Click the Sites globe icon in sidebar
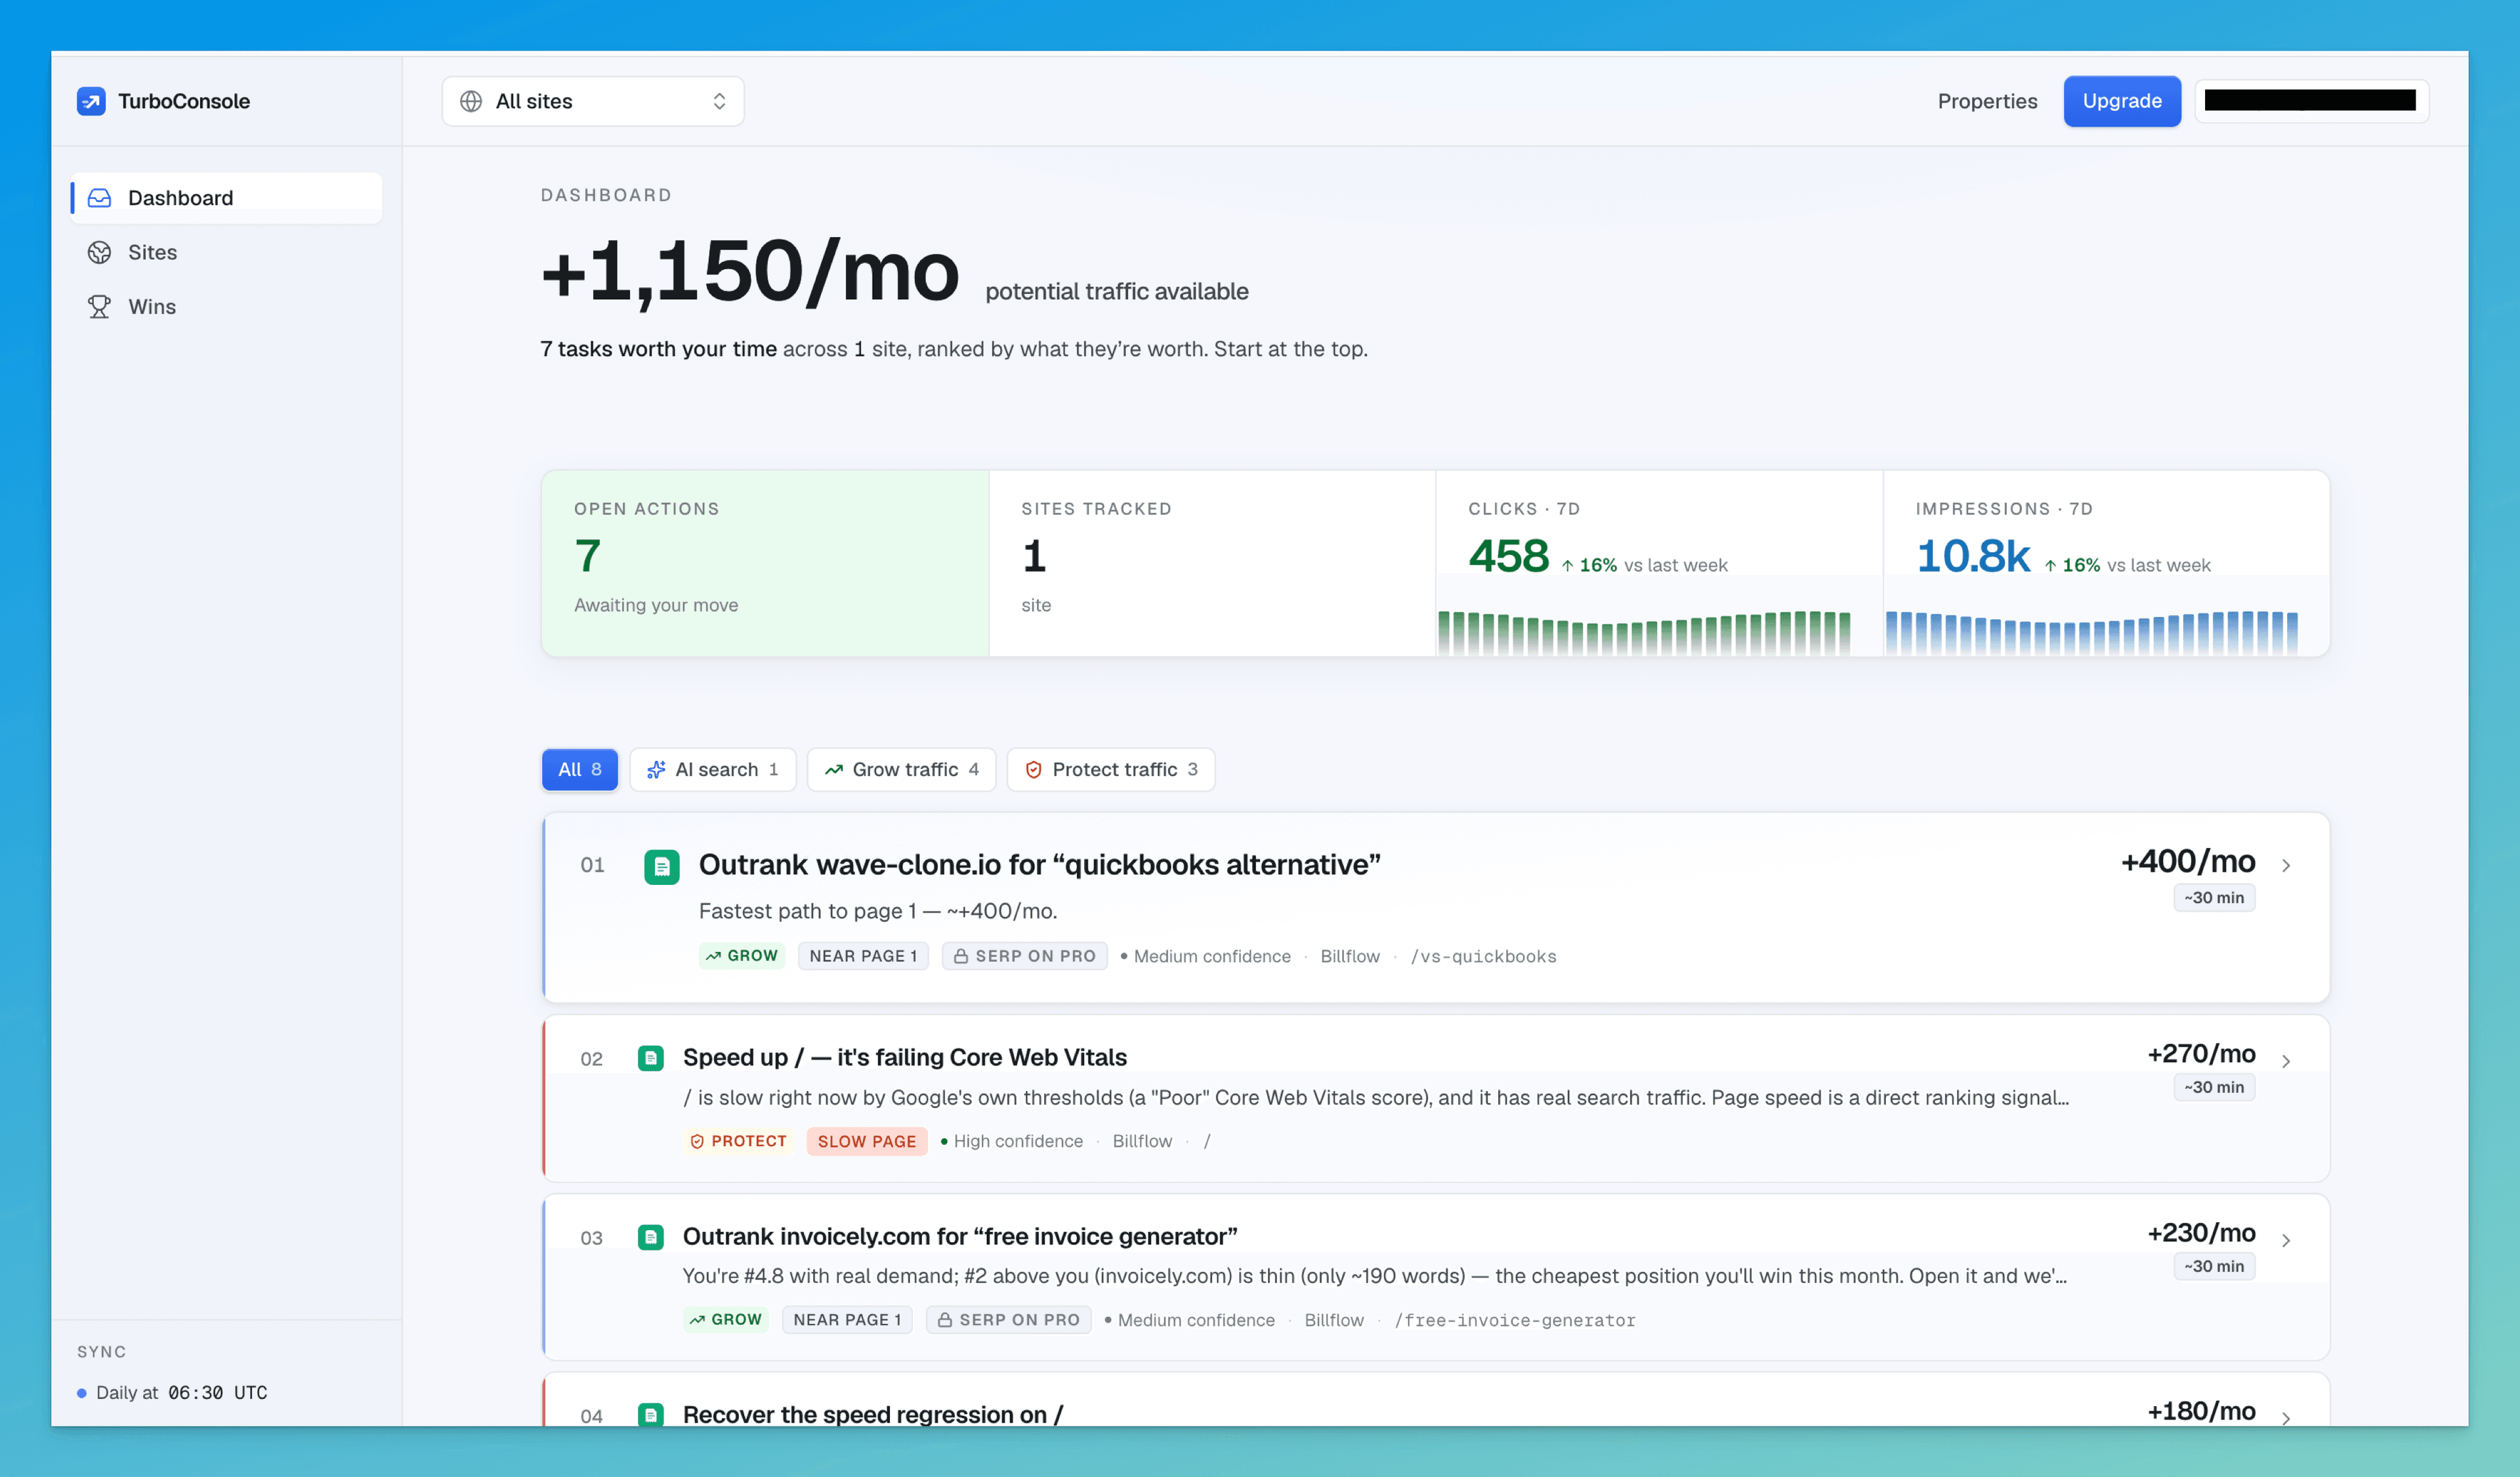The width and height of the screenshot is (2520, 1477). click(x=99, y=252)
